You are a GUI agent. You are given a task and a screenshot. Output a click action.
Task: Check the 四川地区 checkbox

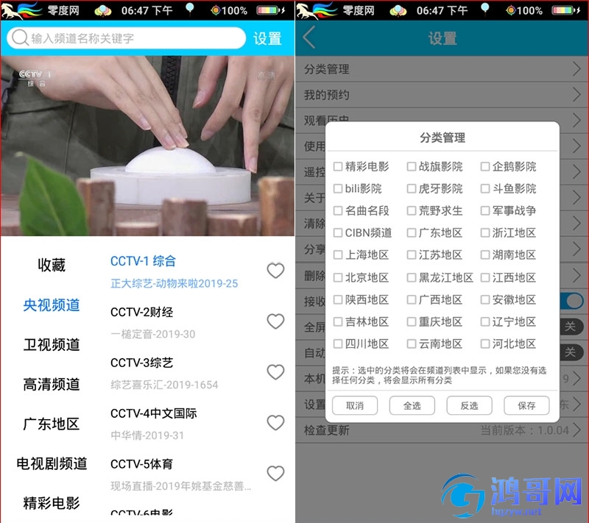point(338,344)
